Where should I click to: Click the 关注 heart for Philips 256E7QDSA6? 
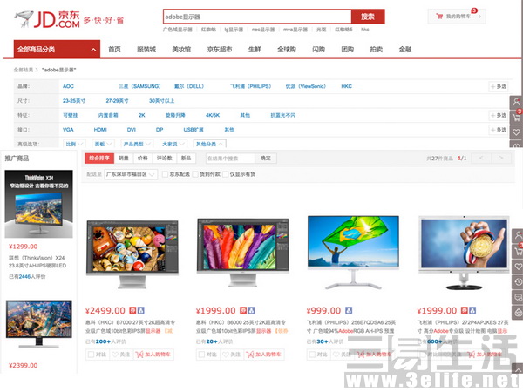point(342,355)
